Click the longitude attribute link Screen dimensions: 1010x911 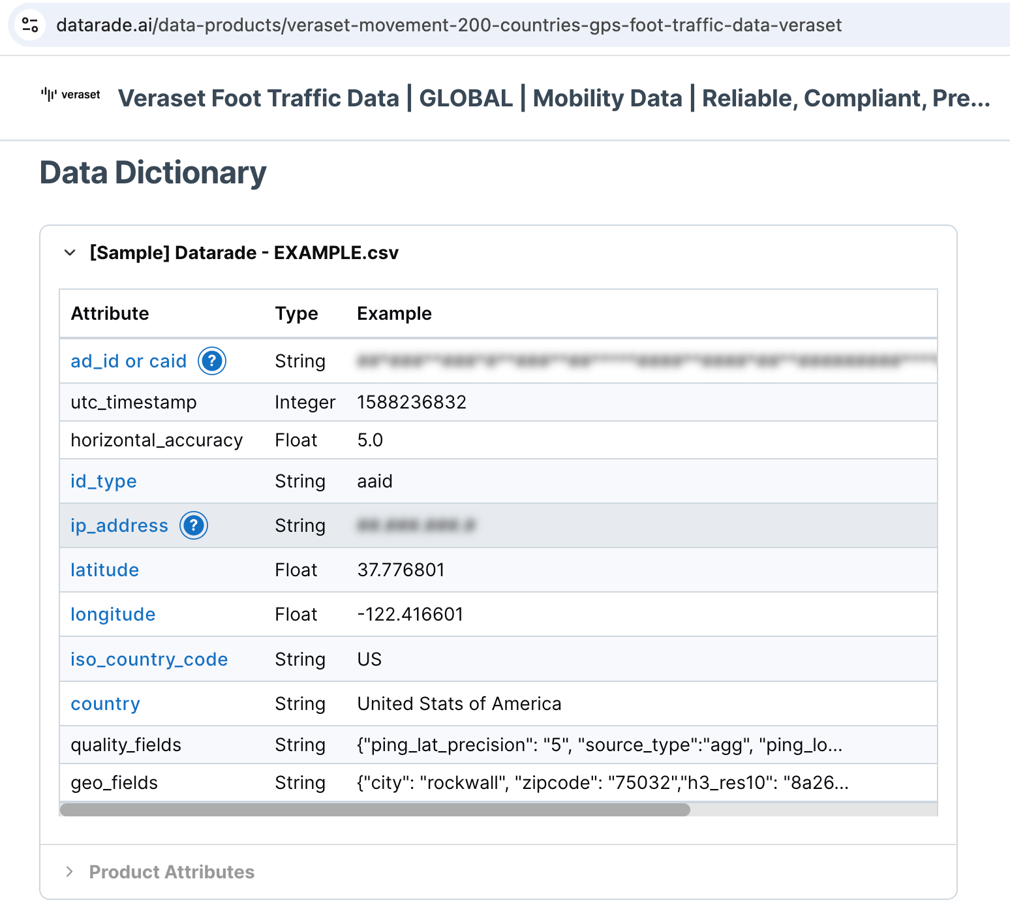click(x=113, y=615)
